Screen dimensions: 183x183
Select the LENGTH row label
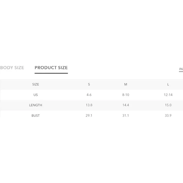36,105
